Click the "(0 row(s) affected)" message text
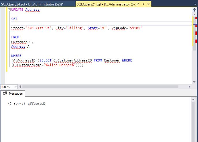 coord(26,103)
